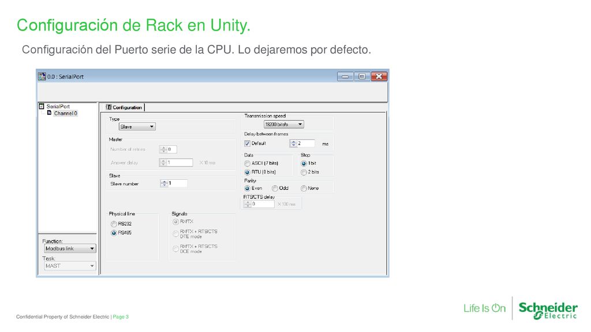Select RS232 physical line
This screenshot has height=332, width=591.
click(x=114, y=224)
